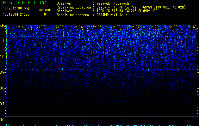Click the kHz axis unit label
The width and height of the screenshot is (199, 126).
[x=3, y=26]
